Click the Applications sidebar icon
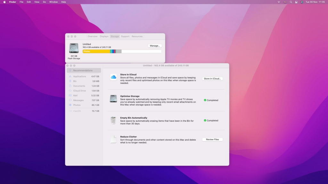The width and height of the screenshot is (328, 184). click(x=70, y=76)
